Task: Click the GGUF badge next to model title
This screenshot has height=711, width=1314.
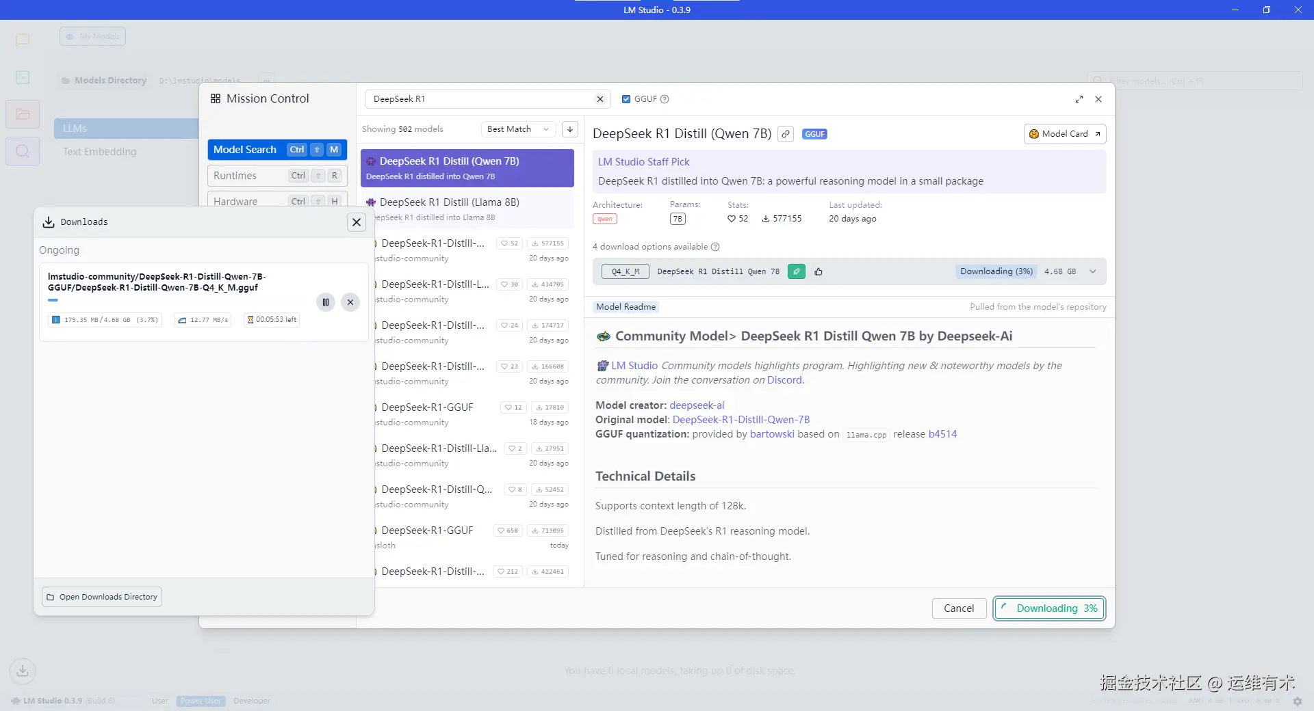Action: click(x=814, y=134)
